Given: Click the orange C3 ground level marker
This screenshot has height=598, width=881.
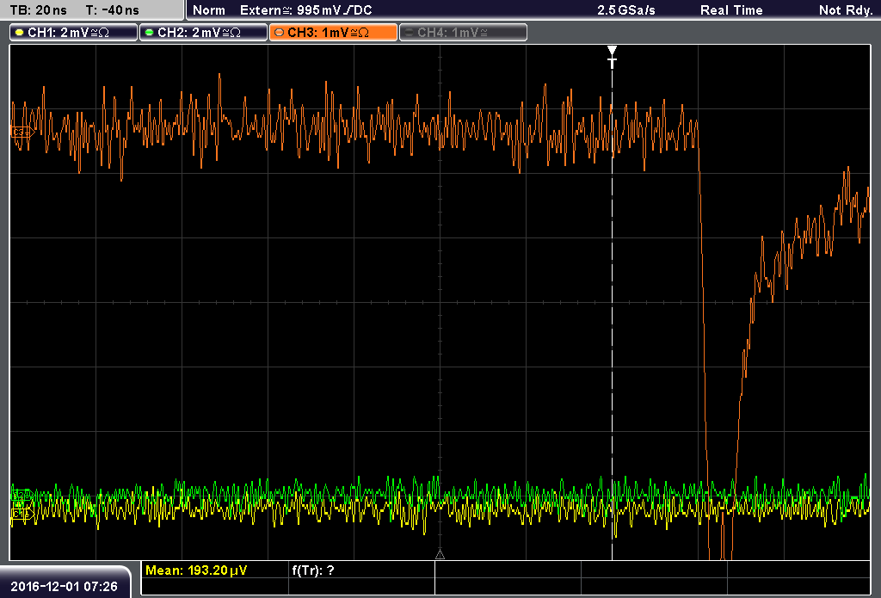Looking at the screenshot, I should click(x=22, y=133).
